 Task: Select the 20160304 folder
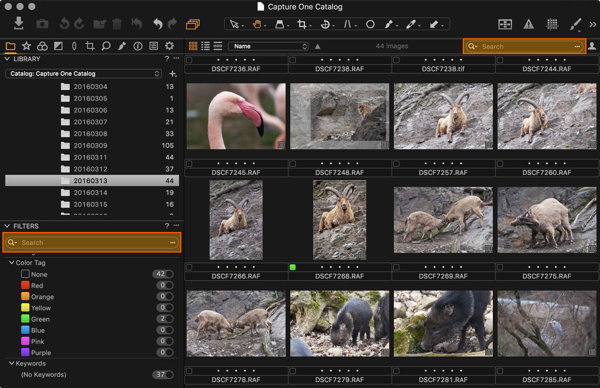click(92, 87)
